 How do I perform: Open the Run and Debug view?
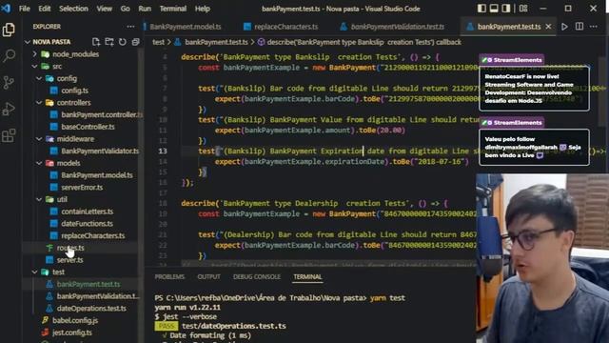point(9,109)
